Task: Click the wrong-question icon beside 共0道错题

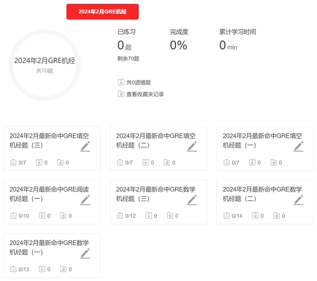Action: (121, 82)
